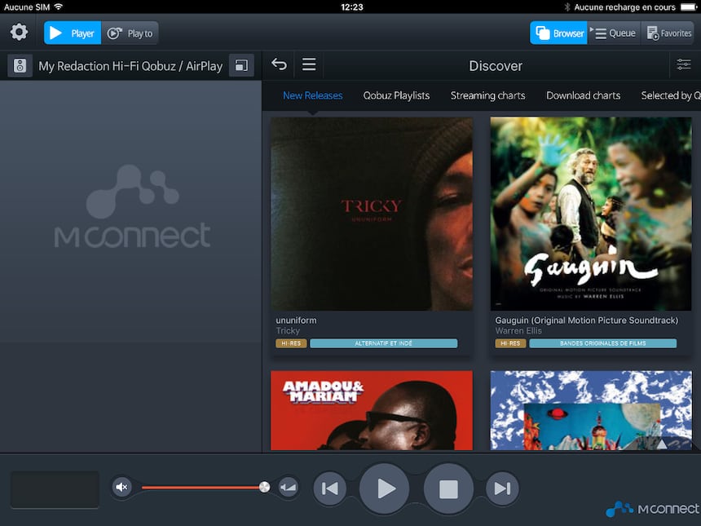Skip to the previous track

point(330,488)
